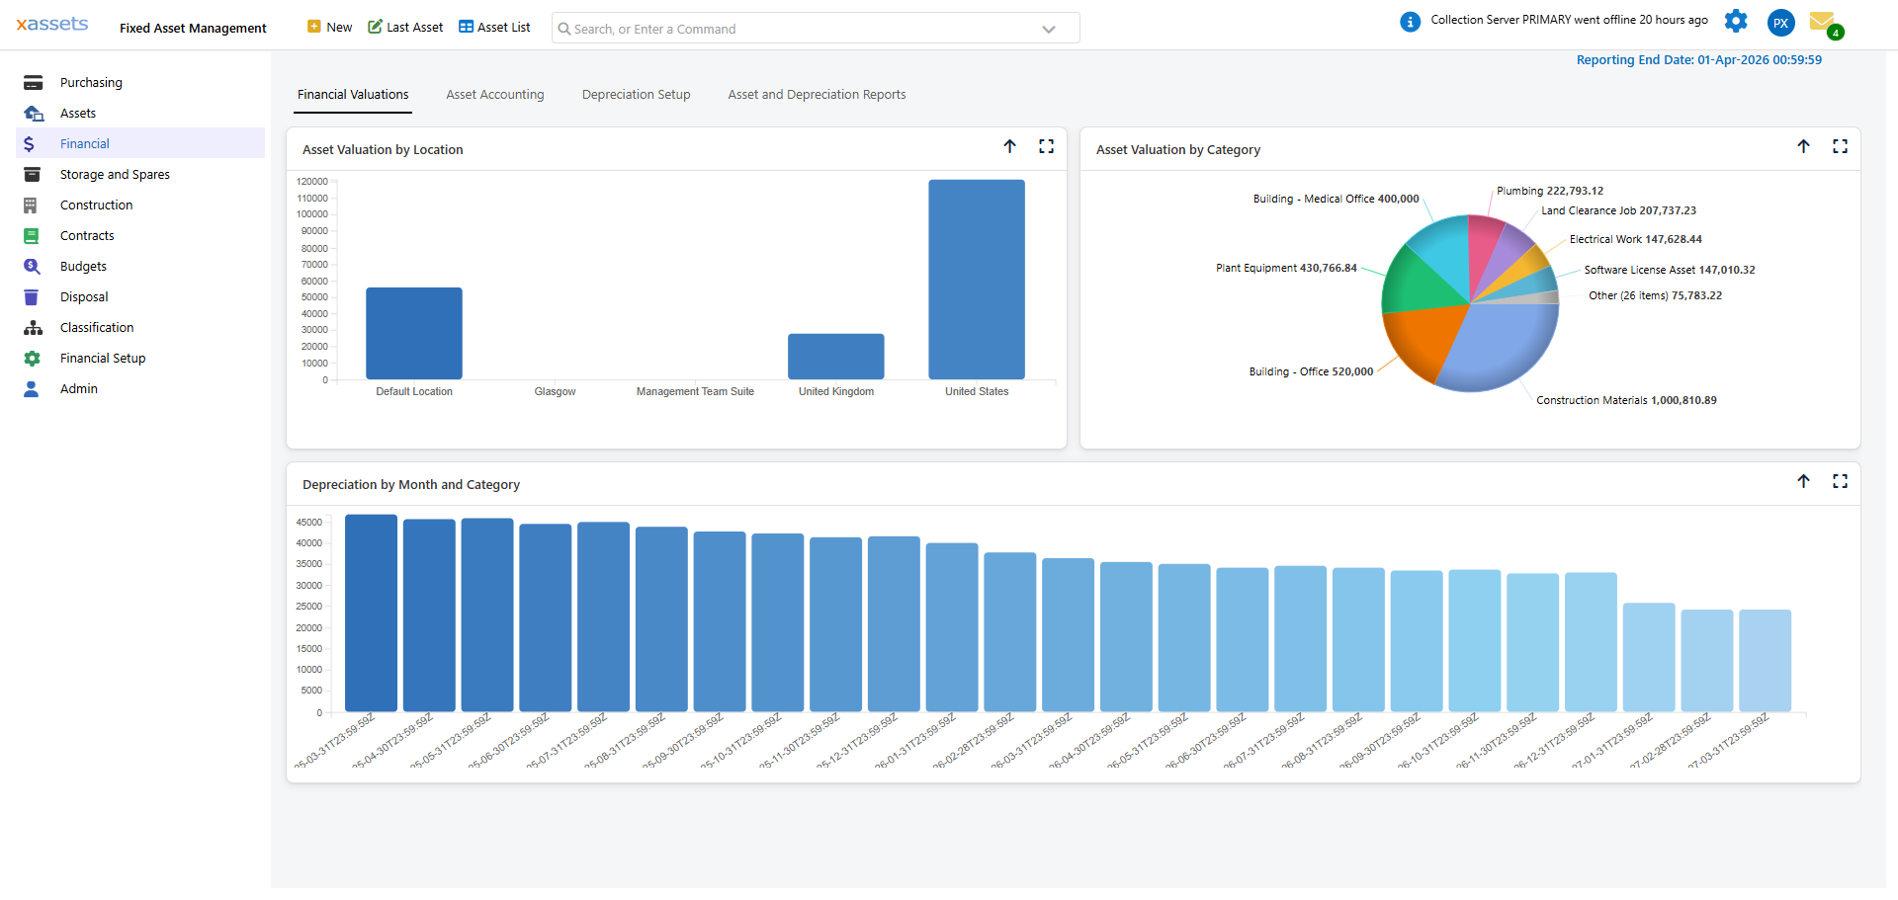This screenshot has width=1898, height=900.
Task: Click the Collection Server info icon
Action: pos(1410,22)
